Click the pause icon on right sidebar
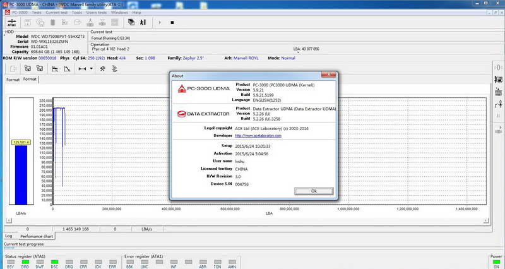Image resolution: width=505 pixels, height=269 pixels. 498,116
